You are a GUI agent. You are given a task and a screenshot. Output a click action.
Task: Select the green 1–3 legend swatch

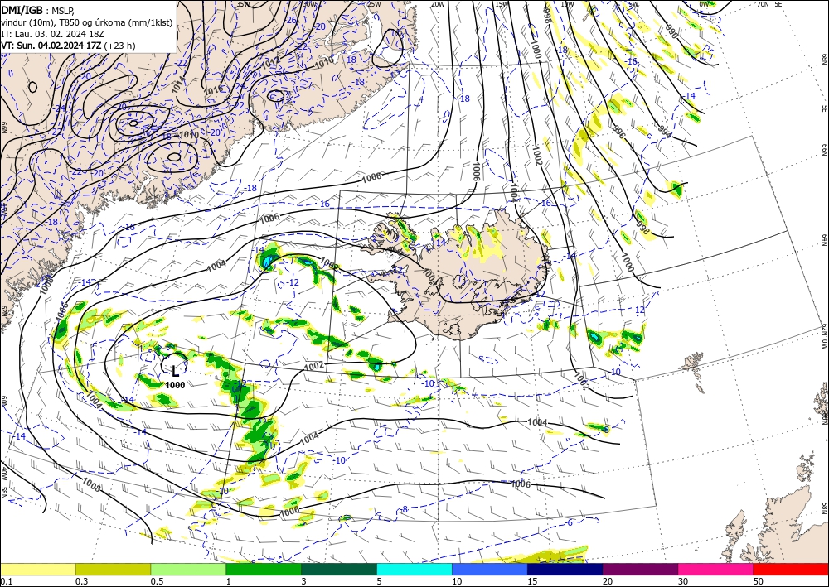tap(264, 569)
